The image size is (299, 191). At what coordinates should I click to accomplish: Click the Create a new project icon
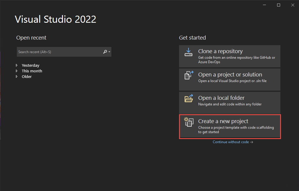[188, 122]
